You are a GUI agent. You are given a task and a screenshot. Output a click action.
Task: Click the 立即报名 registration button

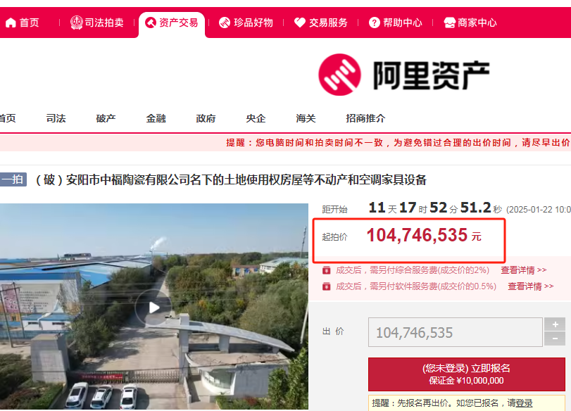click(x=467, y=374)
